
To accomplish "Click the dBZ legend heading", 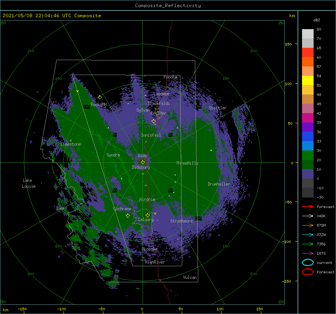I will (317, 20).
